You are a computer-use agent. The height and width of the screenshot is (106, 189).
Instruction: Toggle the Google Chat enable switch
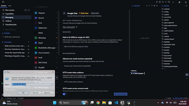coord(64,94)
